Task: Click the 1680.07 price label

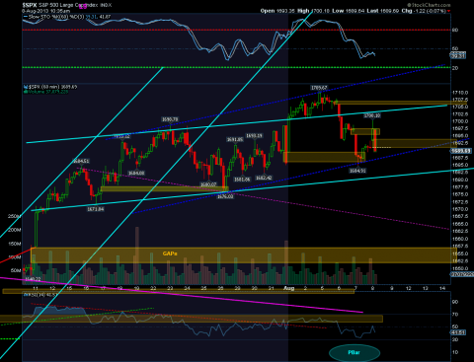Action: click(x=208, y=184)
